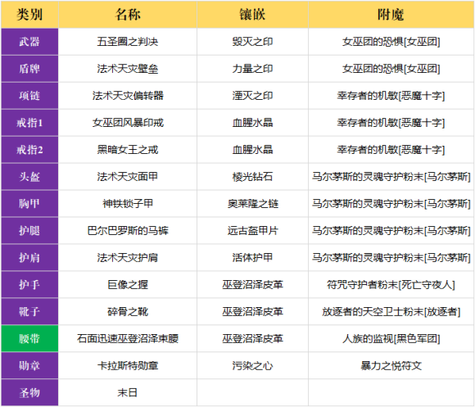This screenshot has width=475, height=407.
Task: Click 黑暗女王之戒 in 戒指2 row
Action: 128,150
